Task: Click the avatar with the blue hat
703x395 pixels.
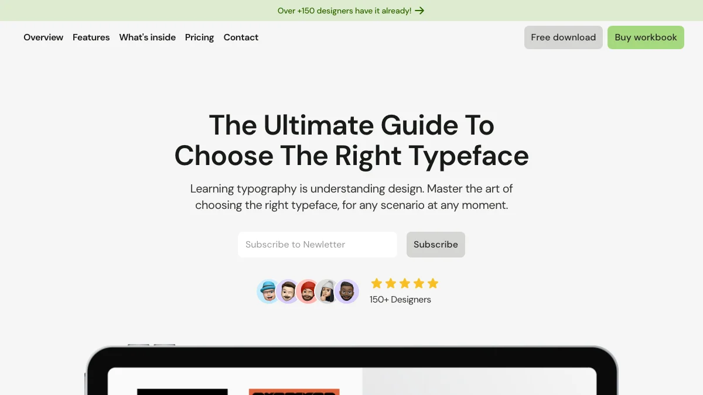Action: pyautogui.click(x=269, y=291)
